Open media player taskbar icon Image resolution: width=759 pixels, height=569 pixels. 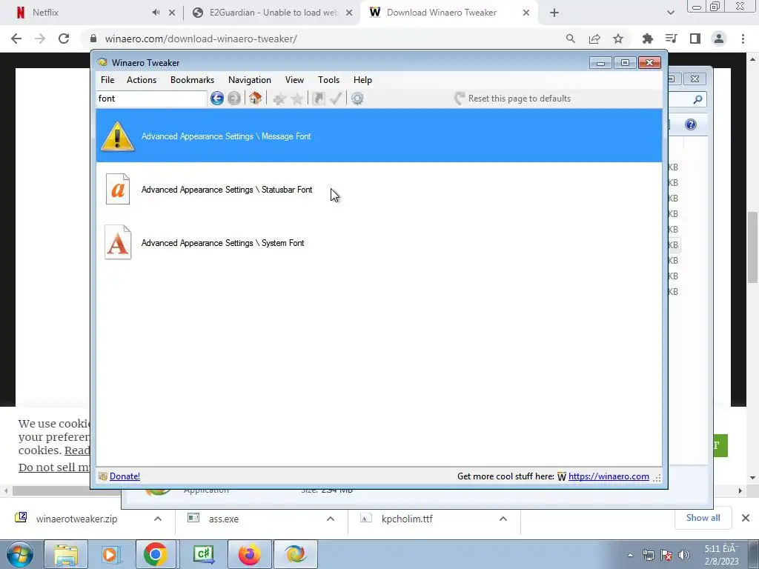(x=111, y=554)
